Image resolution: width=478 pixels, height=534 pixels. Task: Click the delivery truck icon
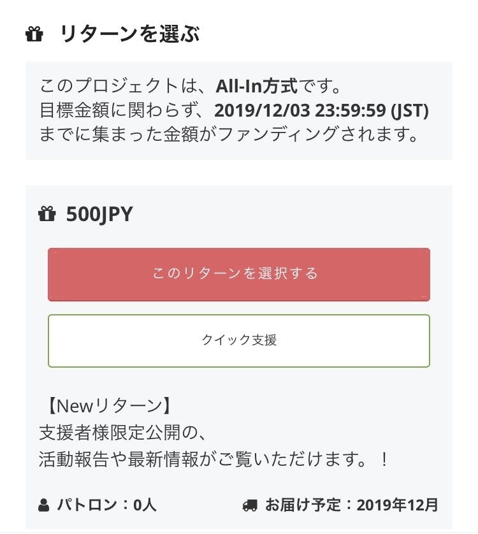click(250, 506)
